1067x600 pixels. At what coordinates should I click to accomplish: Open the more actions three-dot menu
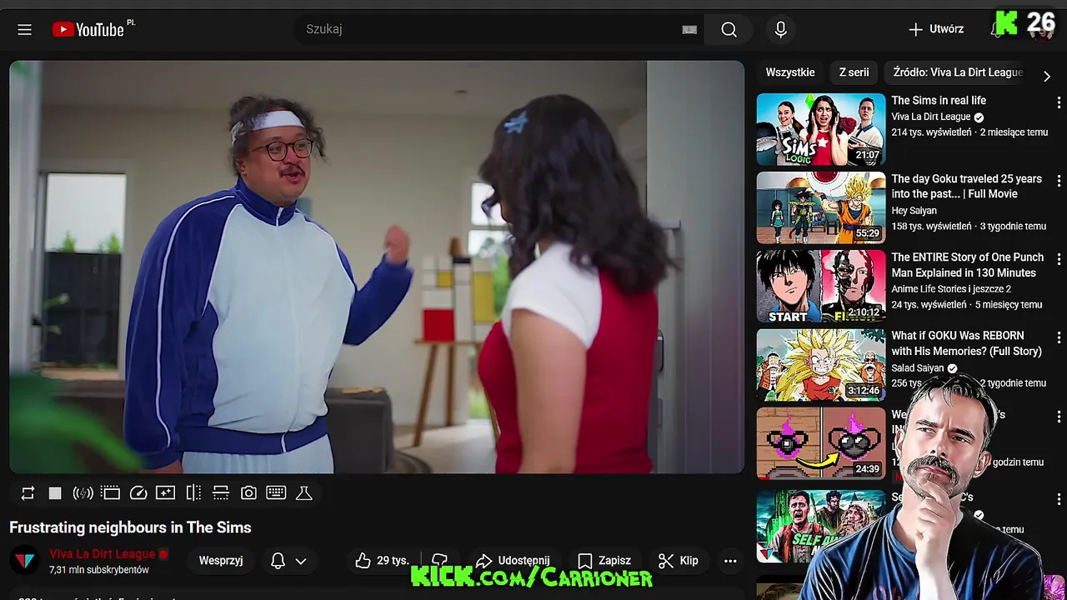tap(730, 561)
